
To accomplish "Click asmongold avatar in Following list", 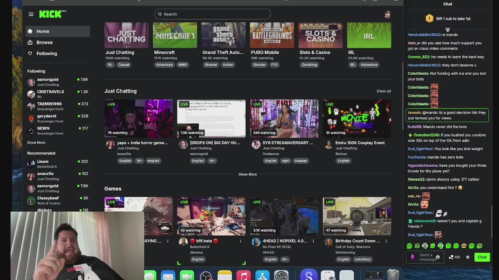I will click(x=31, y=82).
